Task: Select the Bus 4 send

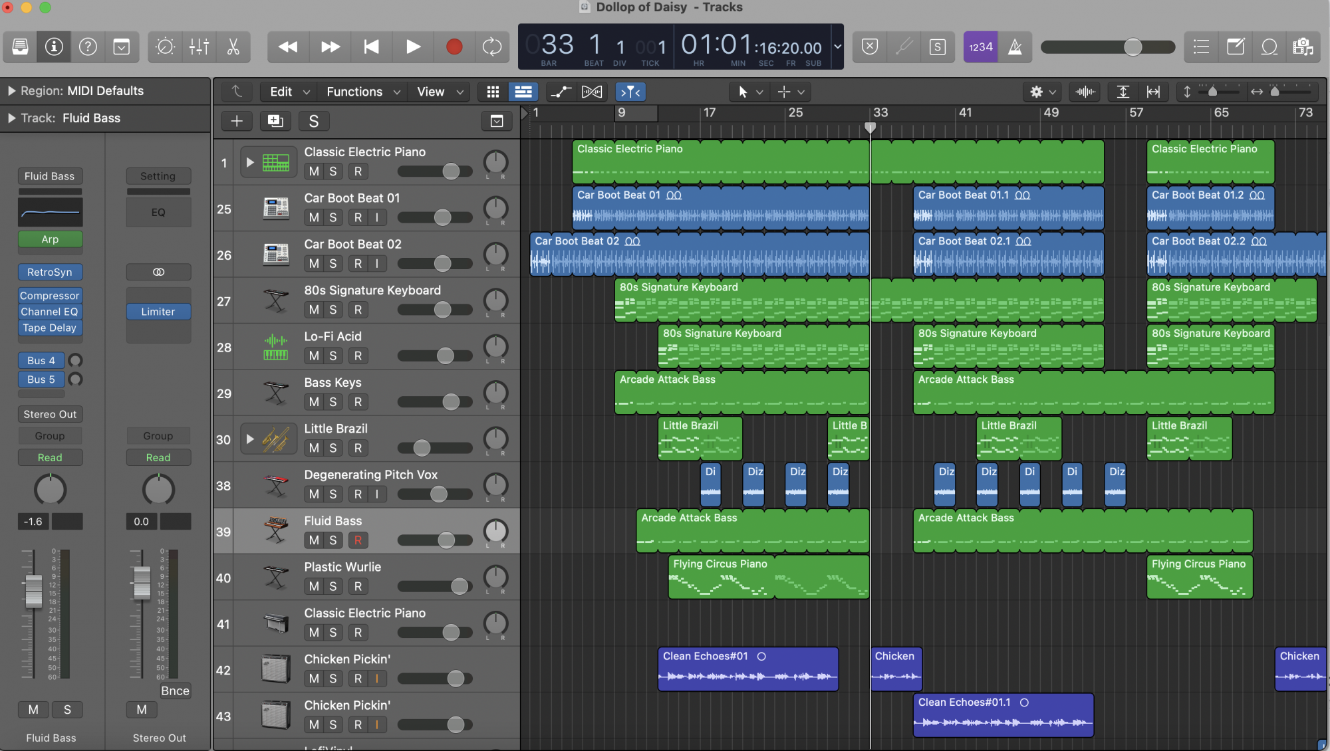Action: tap(41, 360)
